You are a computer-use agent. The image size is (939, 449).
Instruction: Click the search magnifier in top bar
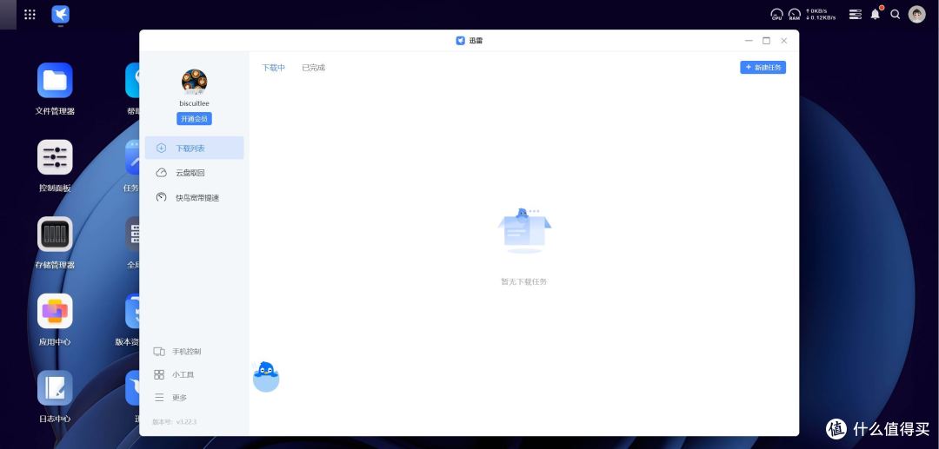[x=896, y=14]
